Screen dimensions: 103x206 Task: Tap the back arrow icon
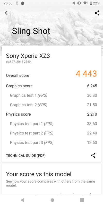pos(7,13)
